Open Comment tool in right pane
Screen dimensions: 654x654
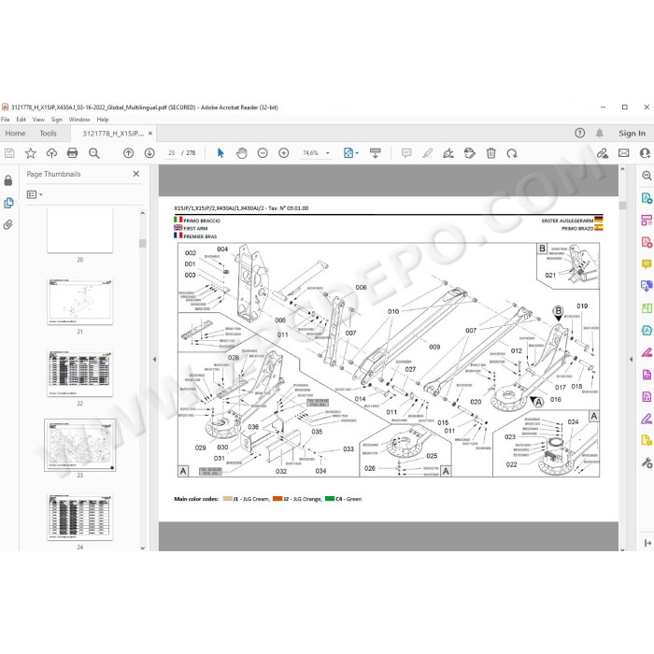[x=647, y=264]
